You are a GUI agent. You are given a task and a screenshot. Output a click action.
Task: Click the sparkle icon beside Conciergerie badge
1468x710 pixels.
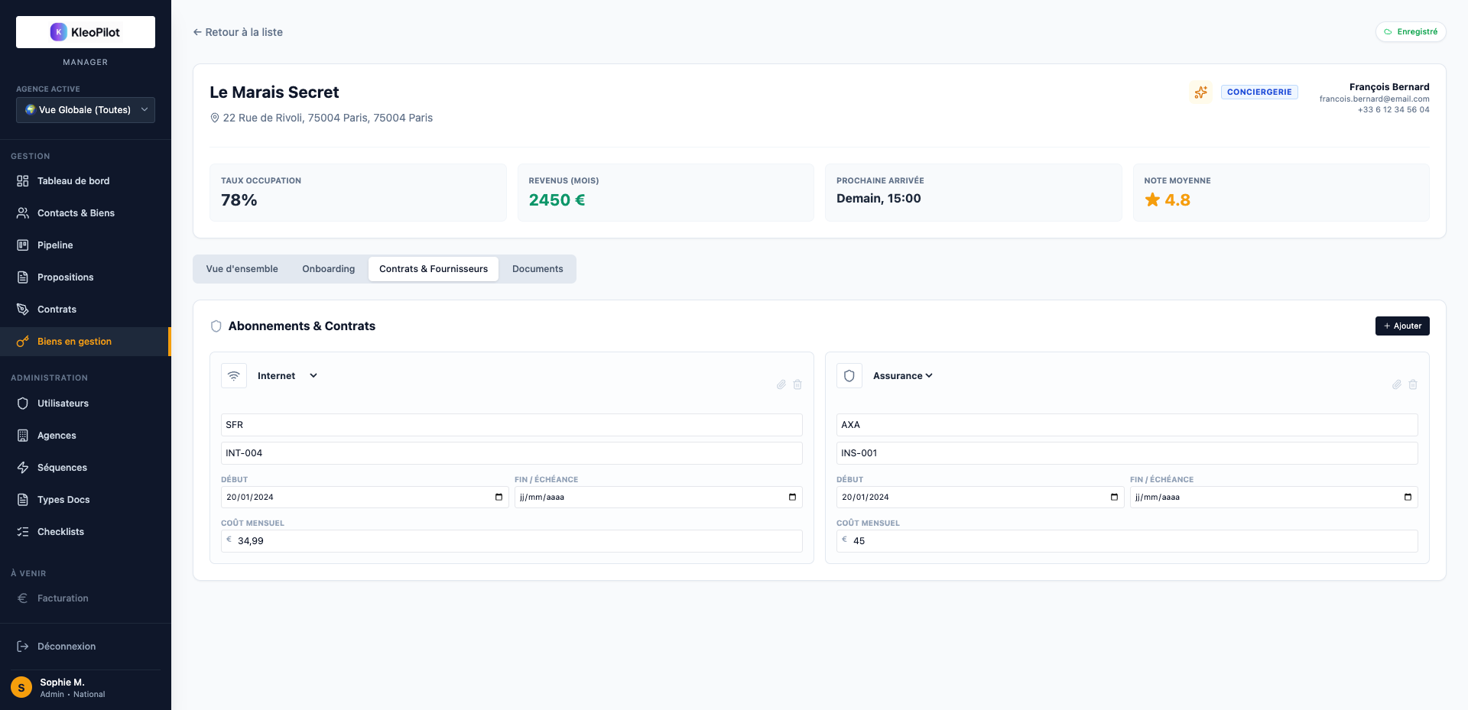tap(1200, 92)
